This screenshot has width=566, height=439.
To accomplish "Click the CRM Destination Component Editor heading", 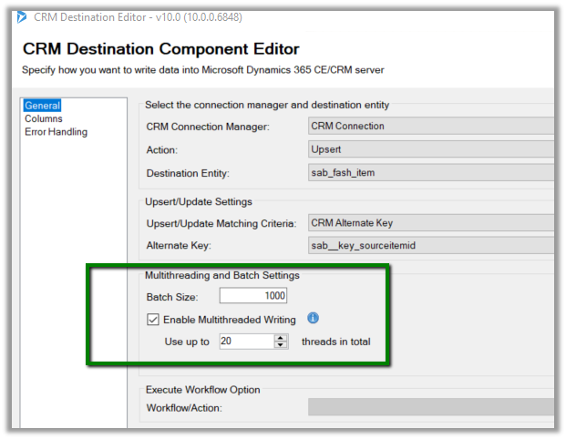I will coord(160,49).
